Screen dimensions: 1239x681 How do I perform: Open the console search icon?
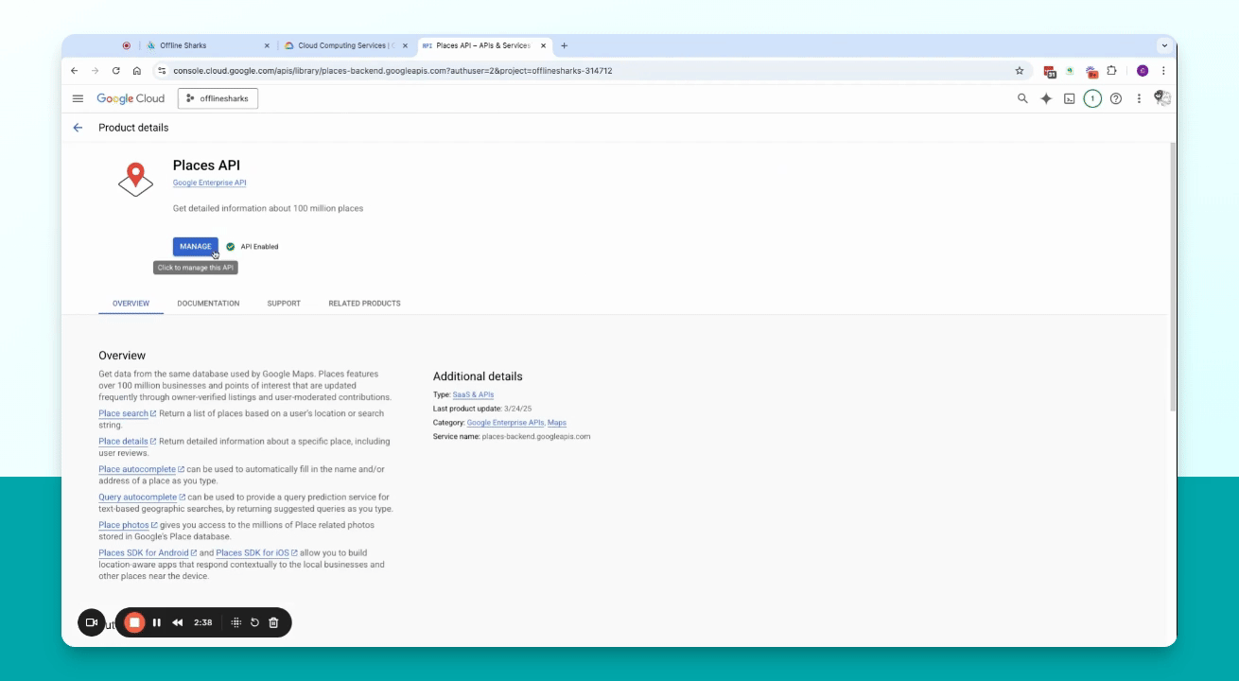point(1022,98)
